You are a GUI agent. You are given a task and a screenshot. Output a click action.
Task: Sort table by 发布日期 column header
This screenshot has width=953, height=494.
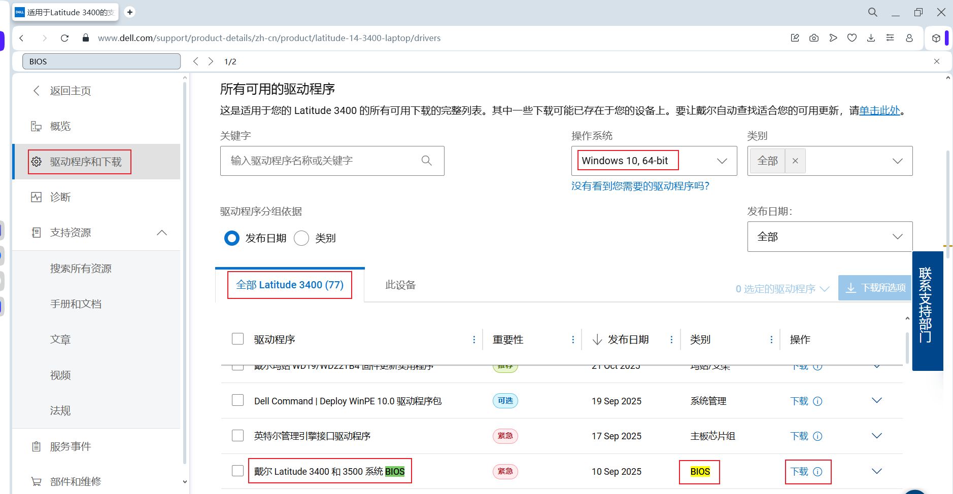[x=628, y=339]
